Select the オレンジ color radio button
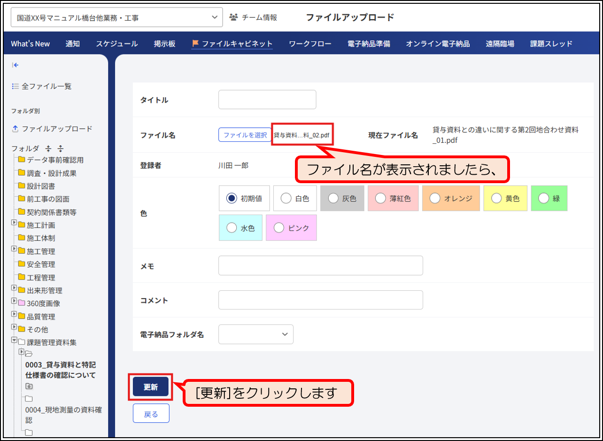The height and width of the screenshot is (441, 603). 435,198
